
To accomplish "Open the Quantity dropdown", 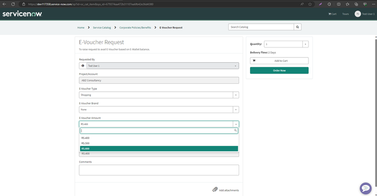I will pos(286,44).
